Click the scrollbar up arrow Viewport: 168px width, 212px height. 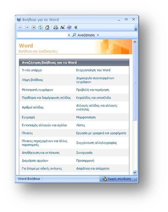tap(135, 42)
